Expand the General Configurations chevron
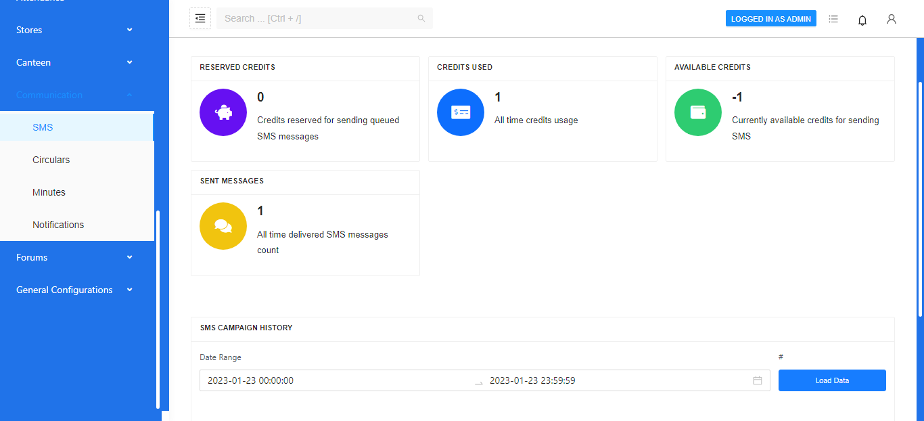Screen dimensions: 924x421 [x=130, y=290]
